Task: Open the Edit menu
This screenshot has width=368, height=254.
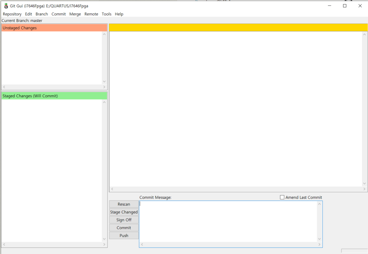Action: [x=28, y=14]
